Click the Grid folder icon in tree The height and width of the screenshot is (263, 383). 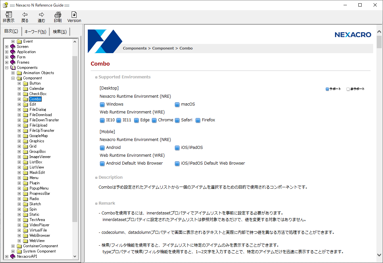(25, 146)
